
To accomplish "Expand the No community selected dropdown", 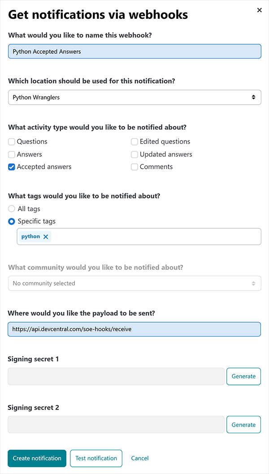I will tap(134, 283).
